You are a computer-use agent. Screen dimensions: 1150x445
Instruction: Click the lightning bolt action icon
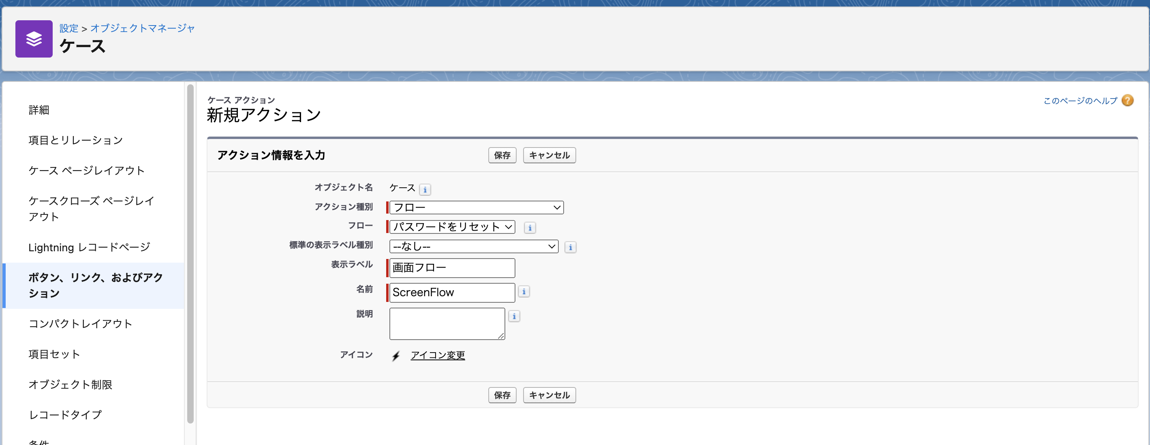coord(395,356)
